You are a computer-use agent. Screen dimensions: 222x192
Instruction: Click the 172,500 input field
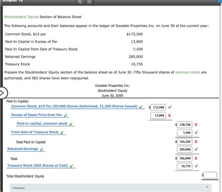pyautogui.click(x=158, y=107)
